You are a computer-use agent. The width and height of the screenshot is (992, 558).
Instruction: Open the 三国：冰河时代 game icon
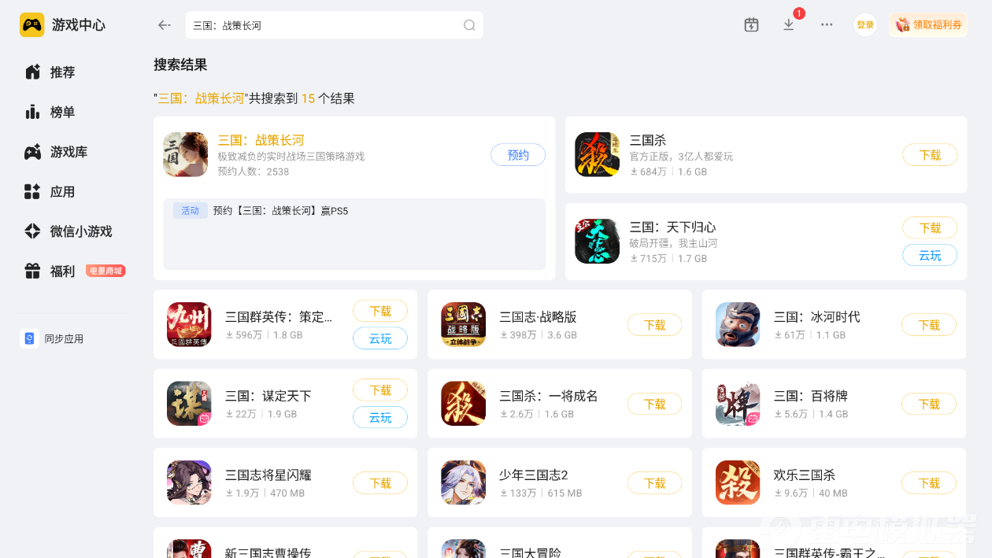coord(738,324)
